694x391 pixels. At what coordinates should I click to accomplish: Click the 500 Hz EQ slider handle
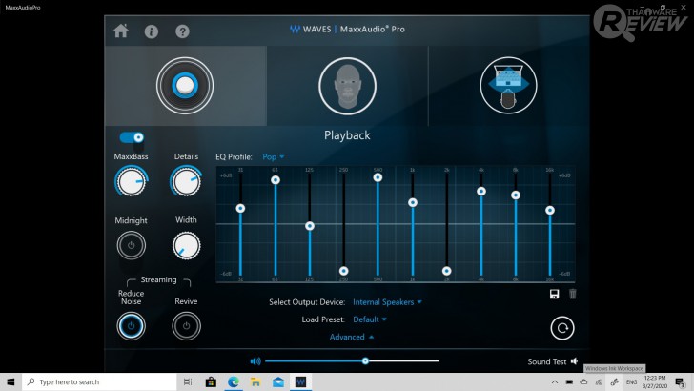[378, 177]
